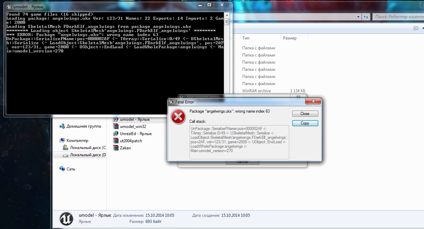Click Close in the Fatal Error dialog
The height and width of the screenshot is (229, 424).
coord(305,114)
